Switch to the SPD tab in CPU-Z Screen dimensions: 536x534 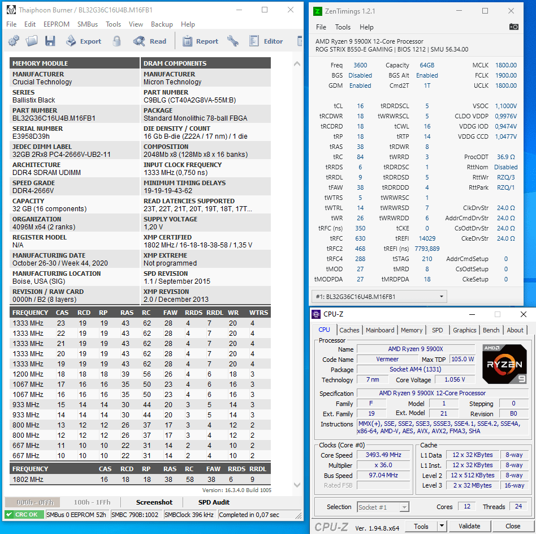[437, 330]
